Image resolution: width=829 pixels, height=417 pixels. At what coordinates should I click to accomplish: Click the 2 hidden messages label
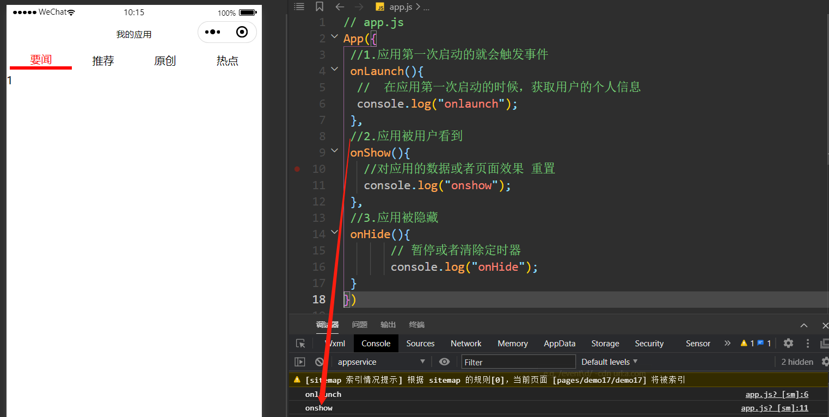pyautogui.click(x=797, y=362)
